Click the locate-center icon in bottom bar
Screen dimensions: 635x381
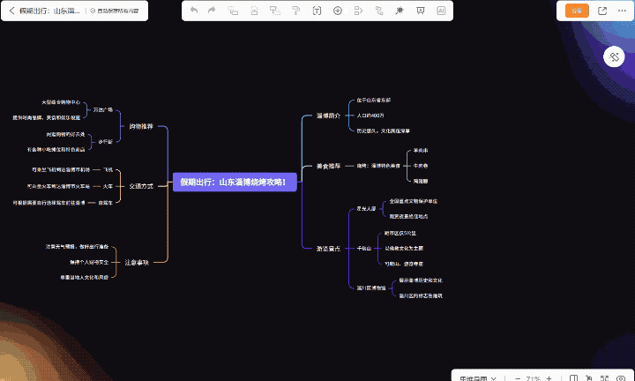[589, 378]
